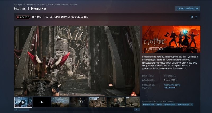
Task: Go to the Ролевые игры breadcrumb
Action: pyautogui.click(x=30, y=4)
